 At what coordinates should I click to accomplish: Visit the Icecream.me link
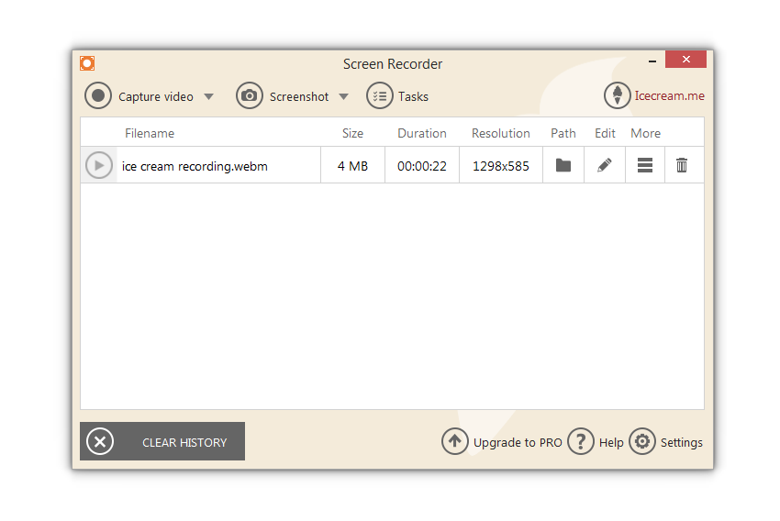tap(670, 95)
